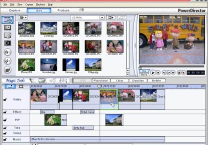Select the Cloud.jpg thumbnail in library
This screenshot has height=145, width=208.
(x=49, y=29)
